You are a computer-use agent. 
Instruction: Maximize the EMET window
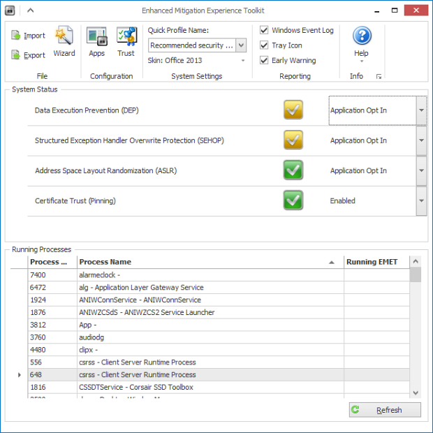[395, 10]
